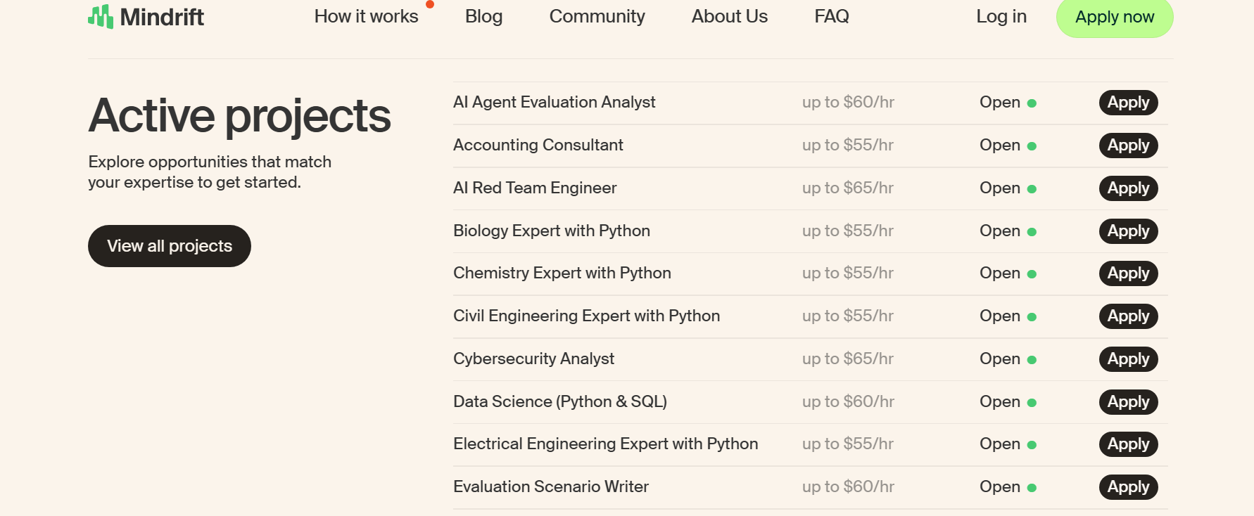Open Chemistry Expert with Python listing
The width and height of the screenshot is (1254, 516).
(x=562, y=273)
